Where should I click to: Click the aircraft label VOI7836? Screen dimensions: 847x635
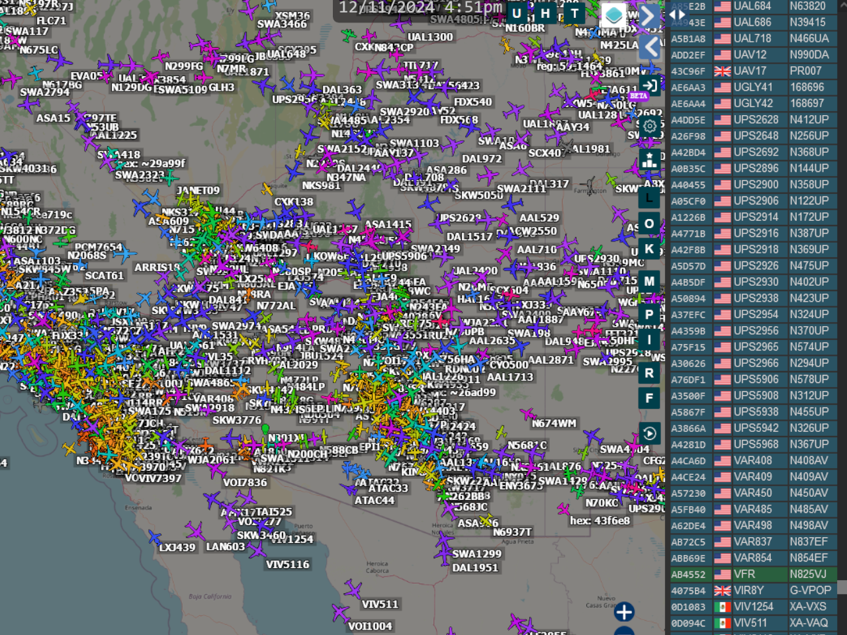pyautogui.click(x=245, y=483)
